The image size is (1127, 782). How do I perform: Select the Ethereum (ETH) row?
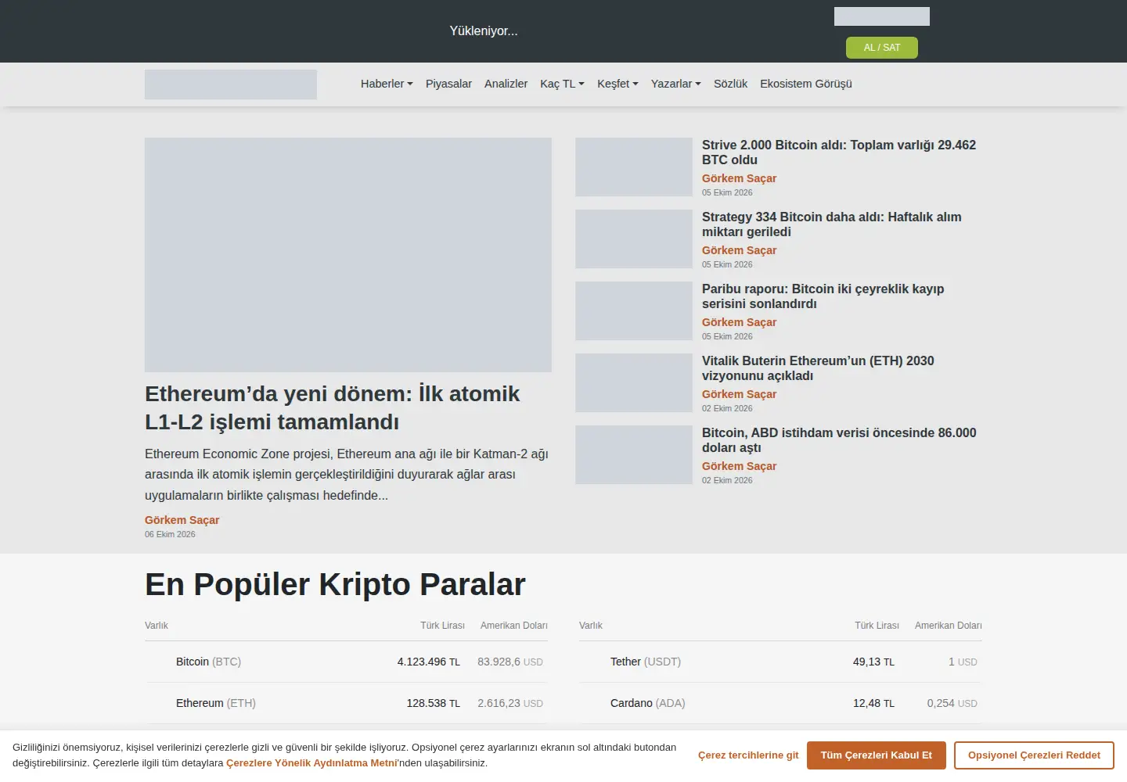point(346,703)
